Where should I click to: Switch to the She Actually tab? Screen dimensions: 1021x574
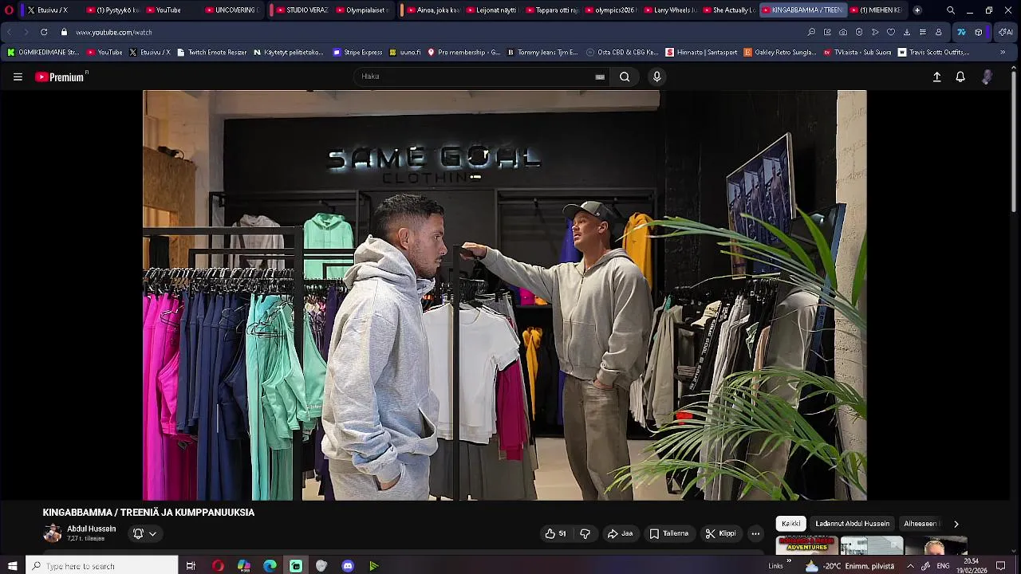click(x=728, y=10)
